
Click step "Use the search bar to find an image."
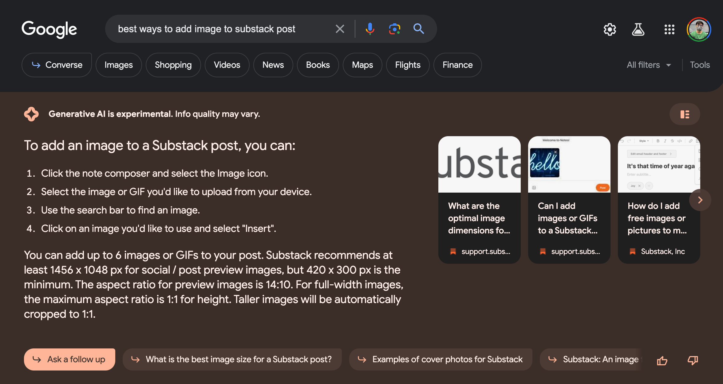point(120,210)
